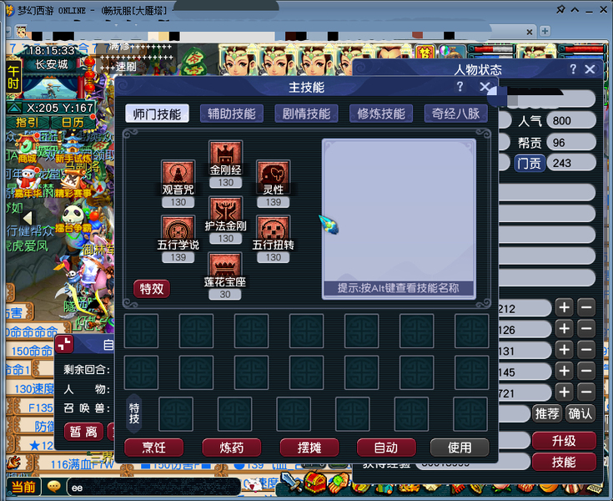Click the 门贡 label button
The height and width of the screenshot is (501, 613).
click(530, 163)
